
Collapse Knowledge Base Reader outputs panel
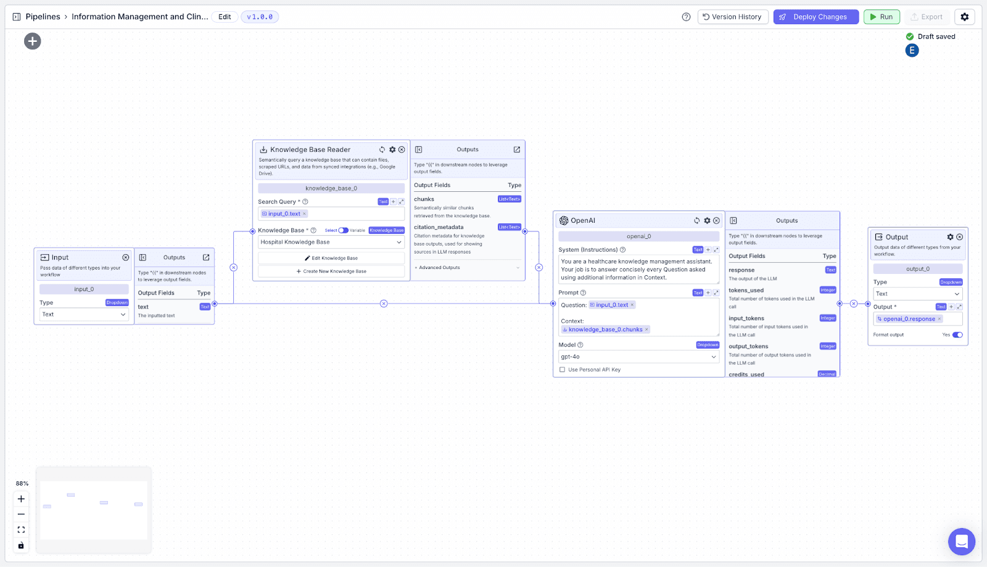[x=419, y=149]
